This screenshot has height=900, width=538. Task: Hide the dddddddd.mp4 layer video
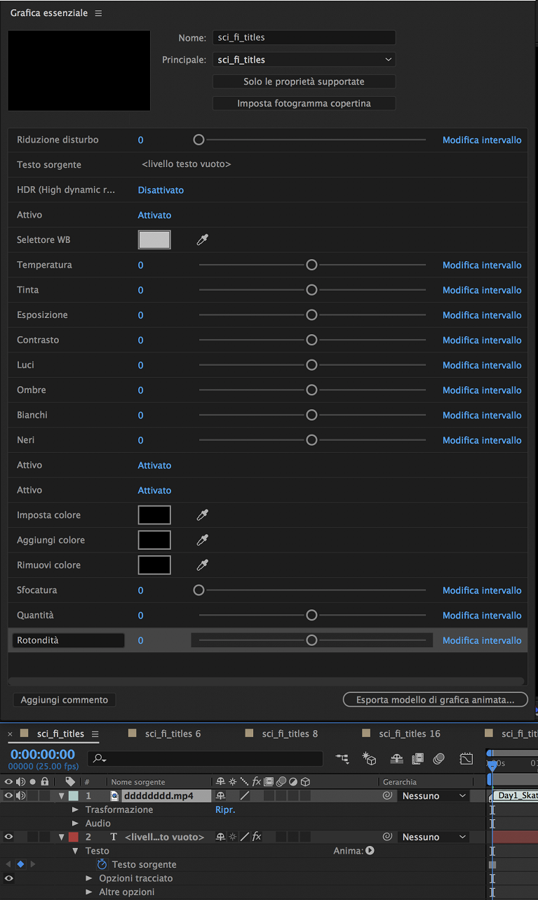point(8,796)
